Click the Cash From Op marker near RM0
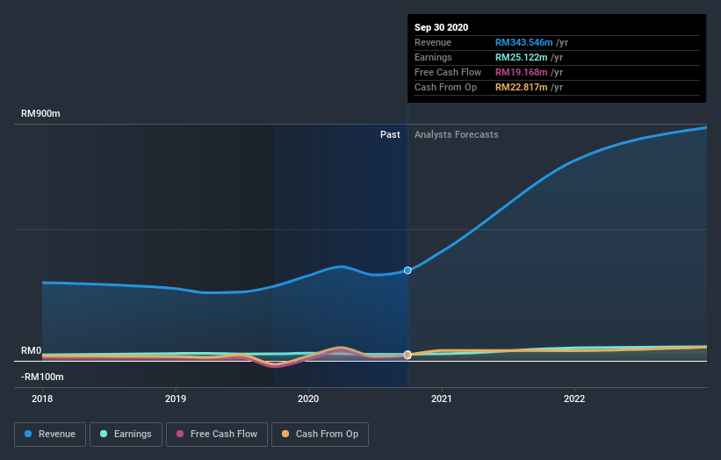The width and height of the screenshot is (721, 460). (407, 355)
